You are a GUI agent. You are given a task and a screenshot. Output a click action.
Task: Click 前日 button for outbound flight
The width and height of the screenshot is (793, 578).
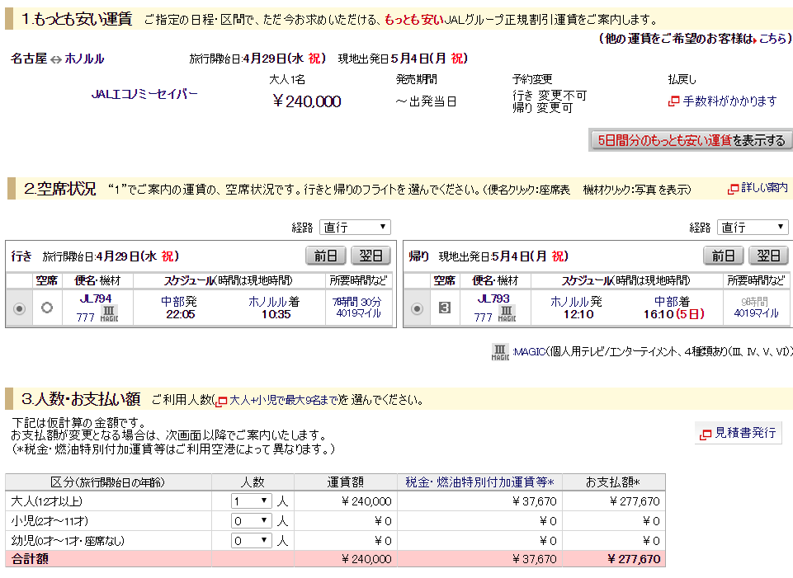tap(326, 256)
